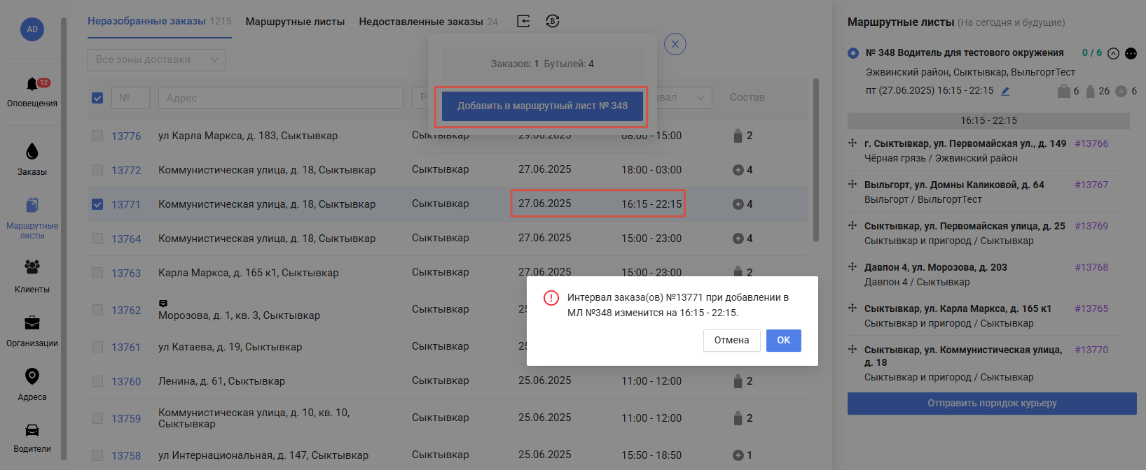Click drag handle for order #13766
The width and height of the screenshot is (1146, 470).
click(852, 143)
